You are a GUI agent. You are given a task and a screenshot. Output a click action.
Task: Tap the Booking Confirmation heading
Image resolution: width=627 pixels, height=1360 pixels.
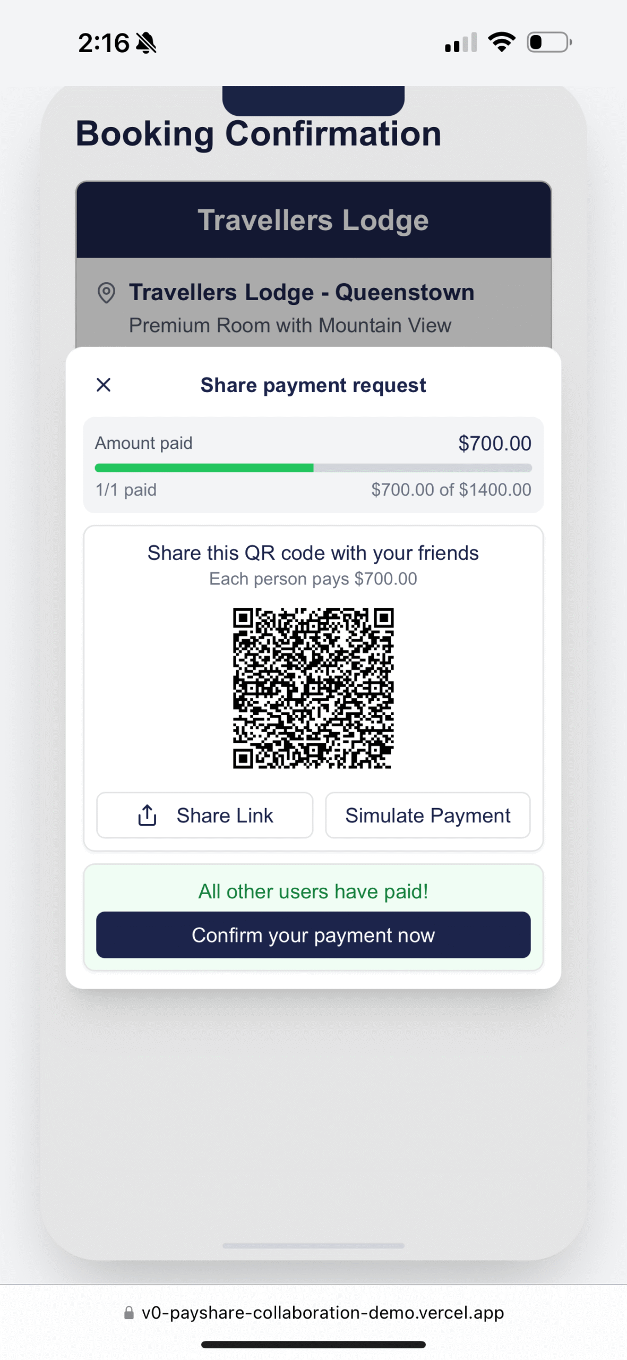click(x=259, y=133)
